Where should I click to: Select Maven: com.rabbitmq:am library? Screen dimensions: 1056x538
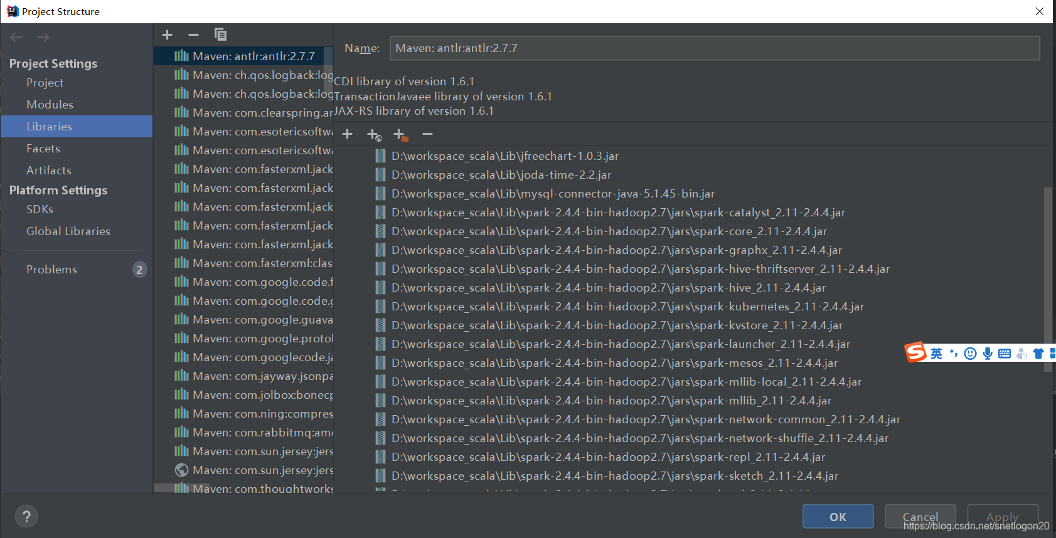coord(243,432)
